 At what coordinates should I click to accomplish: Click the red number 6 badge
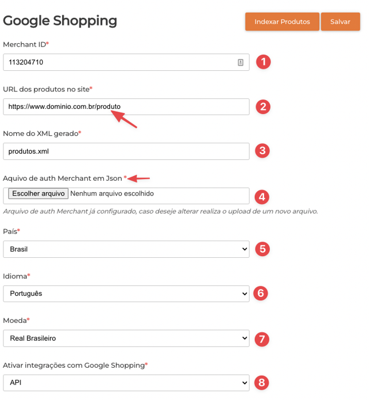(261, 294)
